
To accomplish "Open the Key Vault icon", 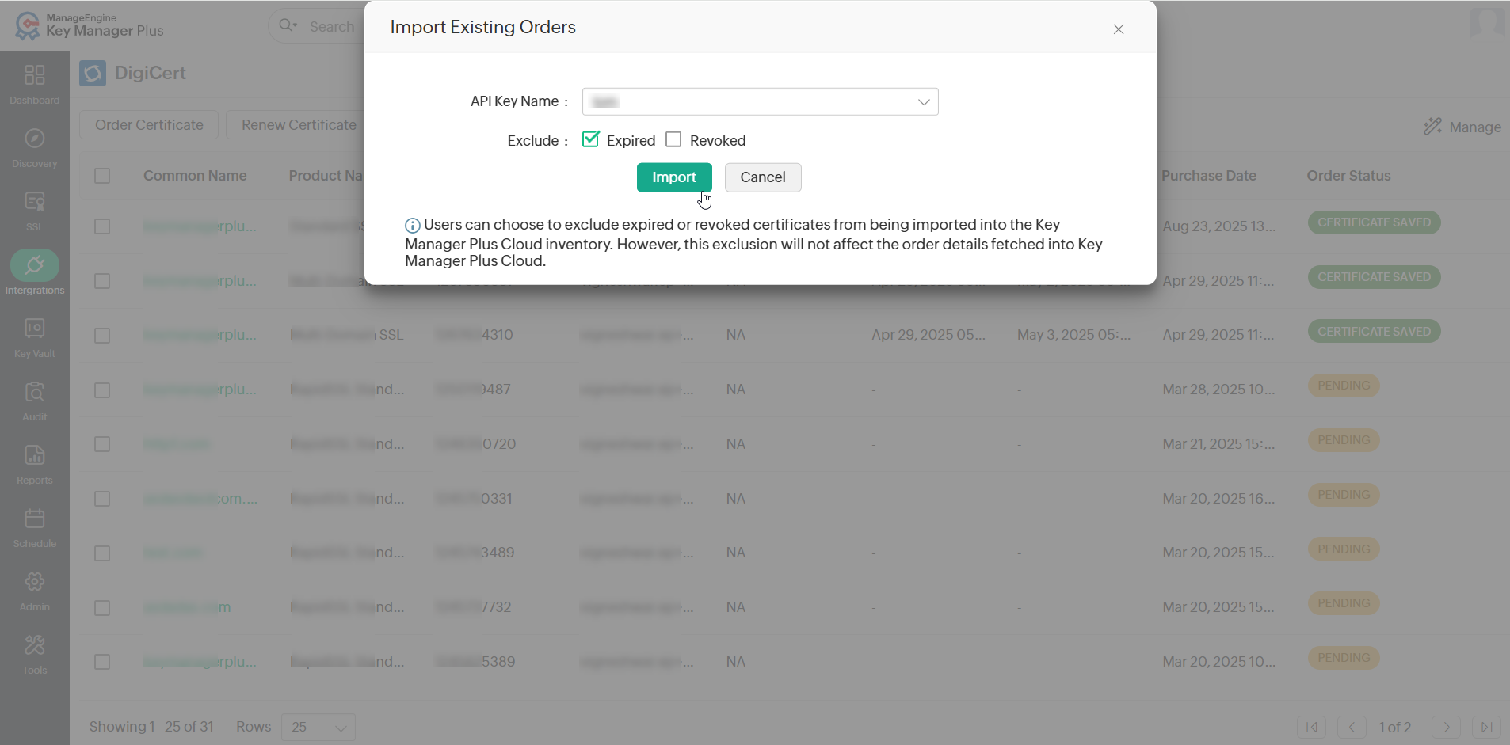I will (35, 329).
